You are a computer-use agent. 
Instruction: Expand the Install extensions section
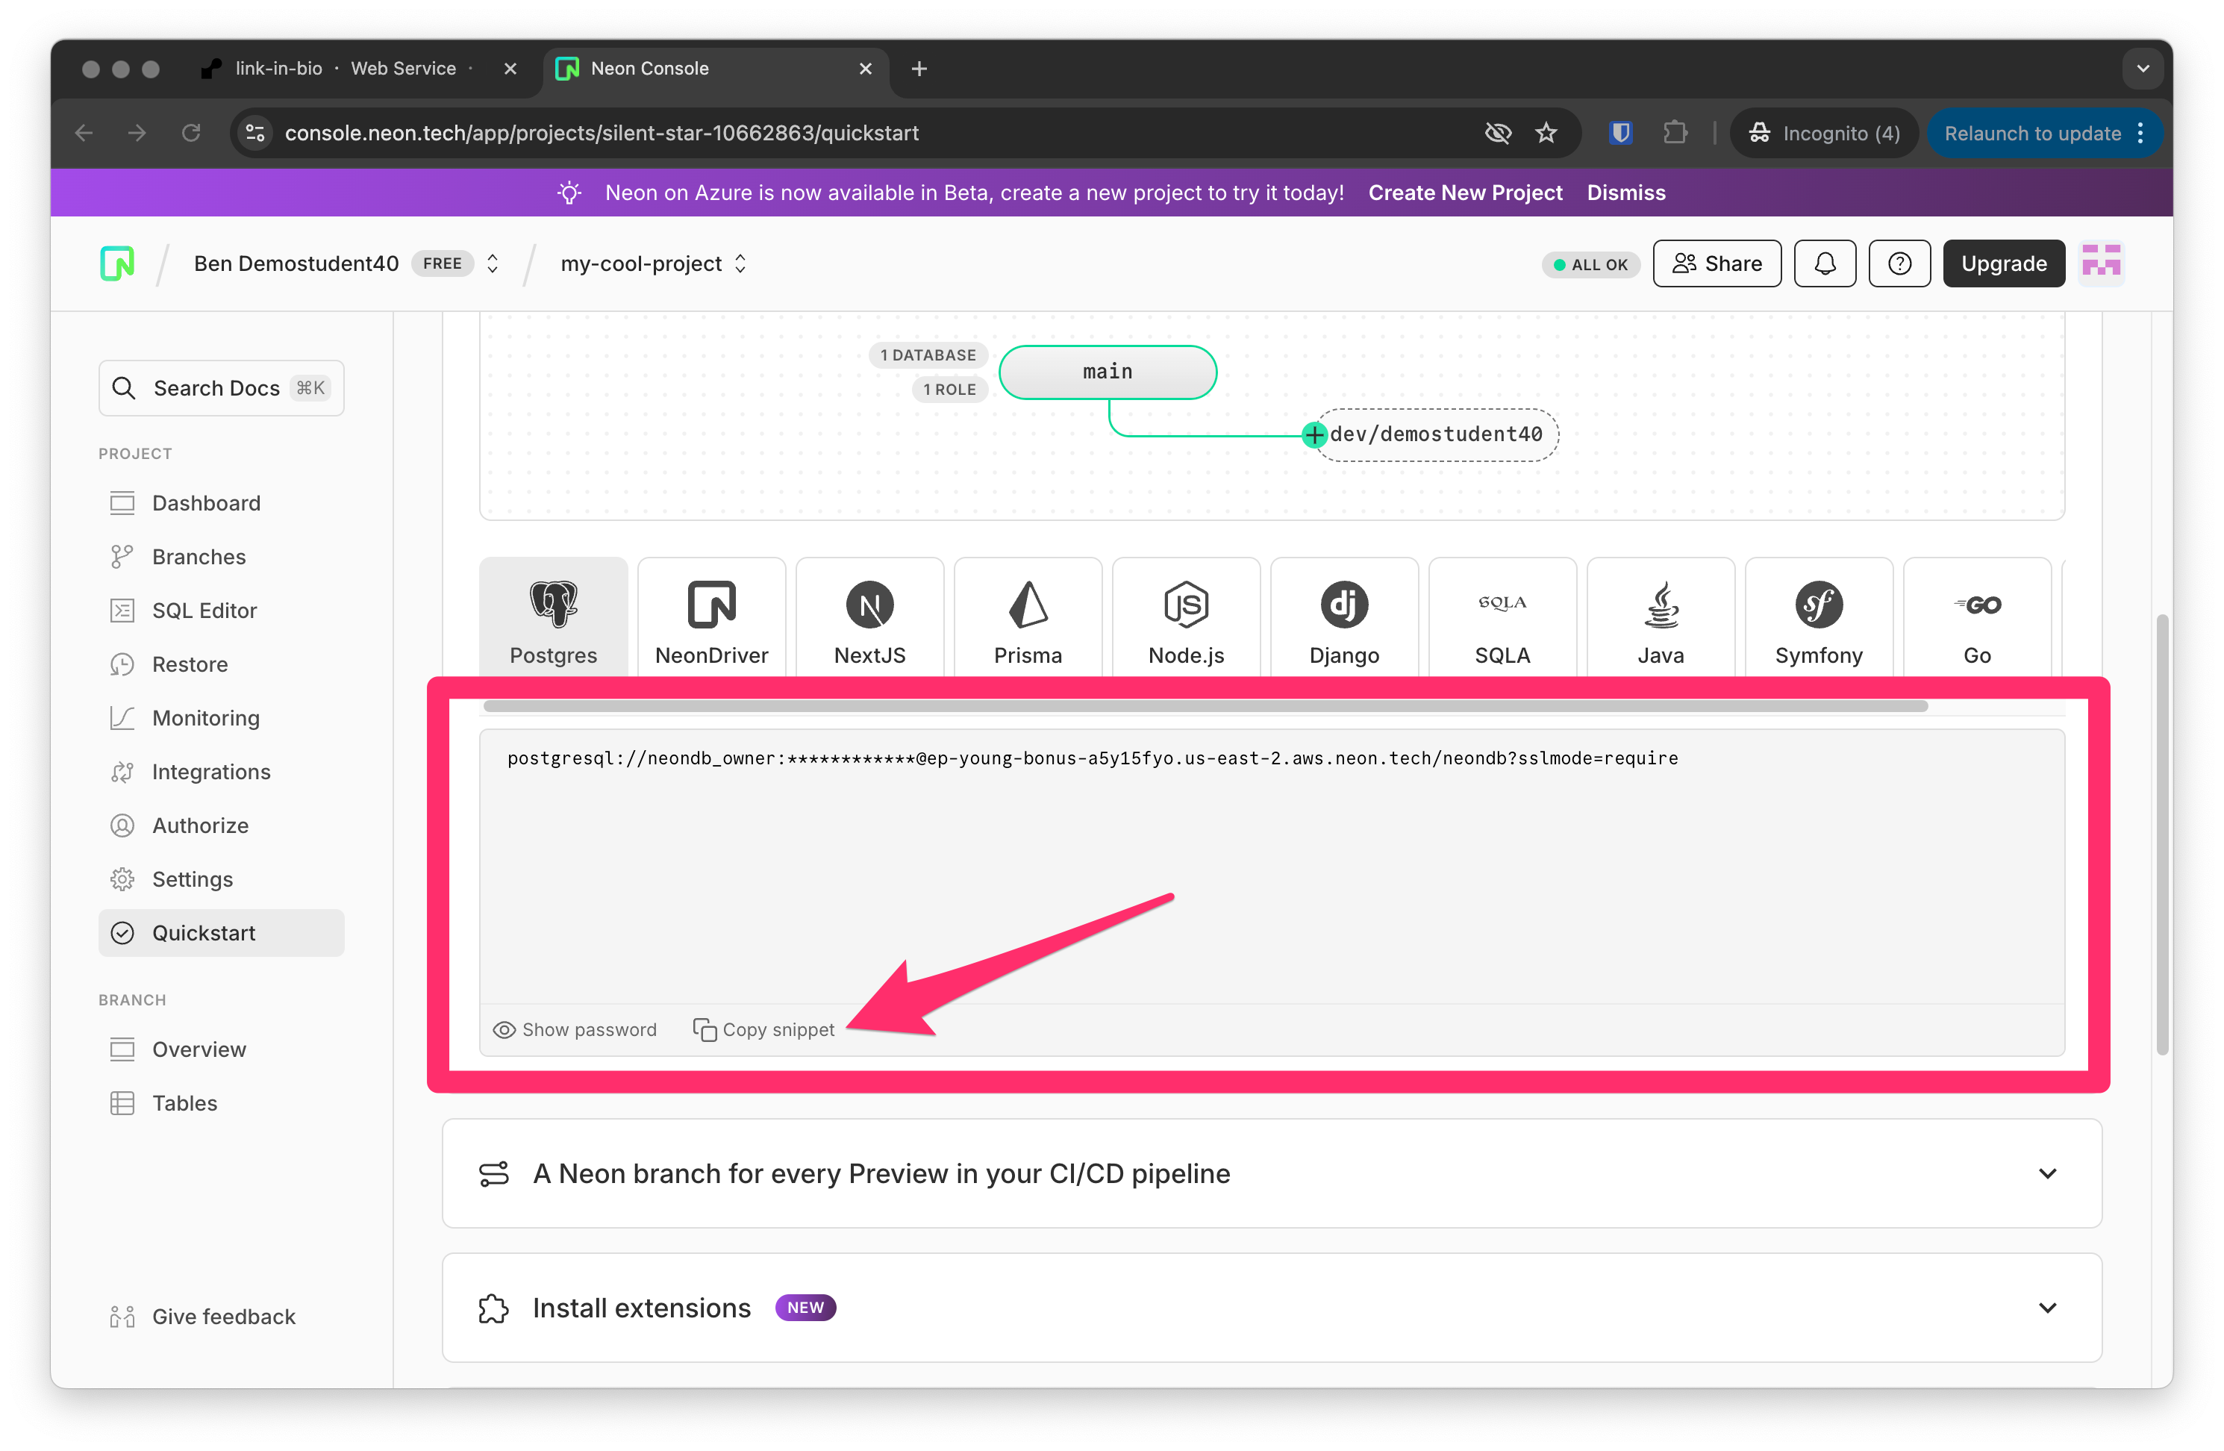coord(1272,1307)
